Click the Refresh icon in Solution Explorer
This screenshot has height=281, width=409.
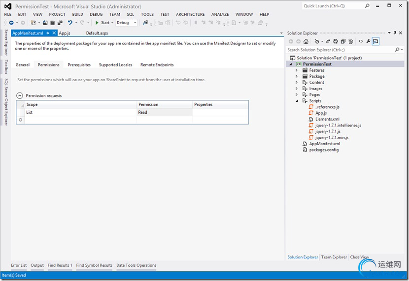[336, 41]
